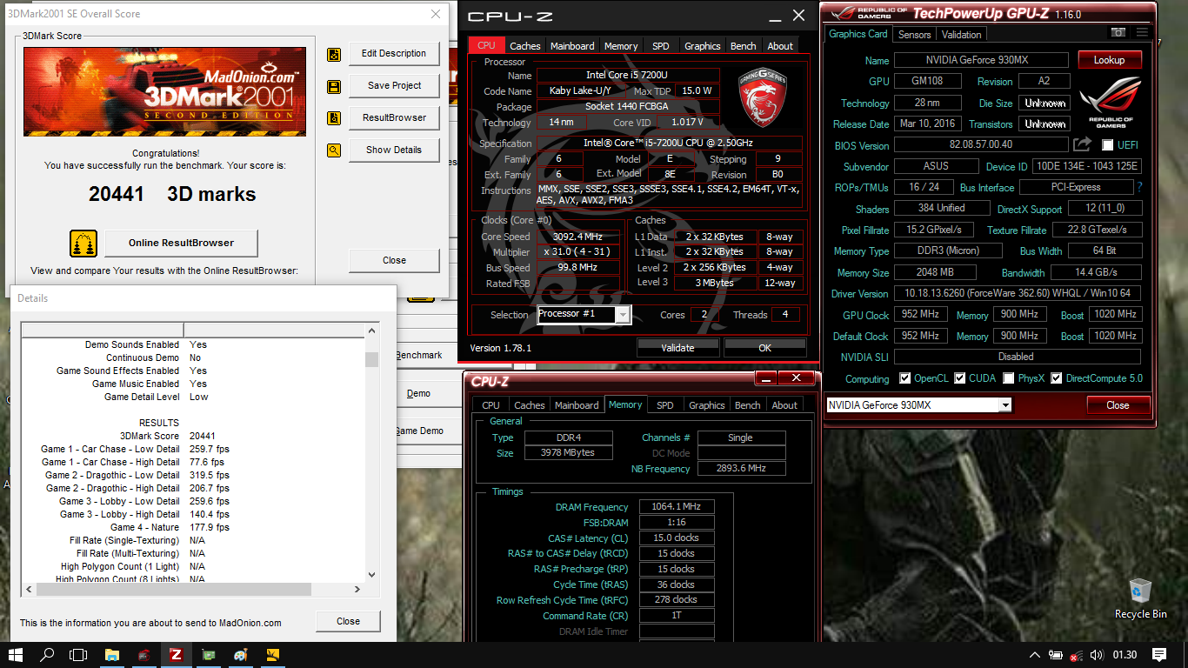Open taskbar Search magnifier
The width and height of the screenshot is (1188, 668).
click(48, 654)
